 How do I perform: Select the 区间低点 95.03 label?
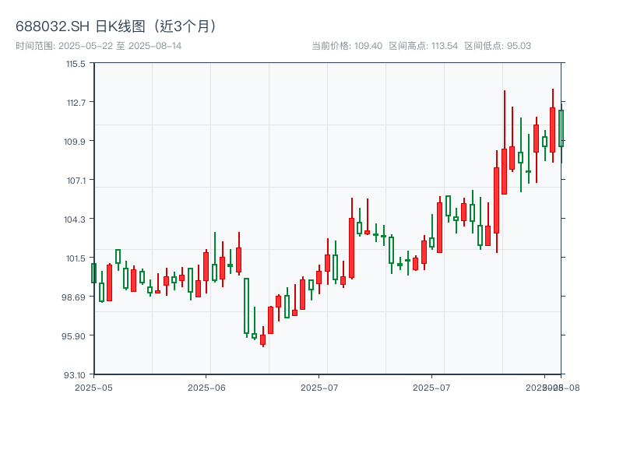498,46
